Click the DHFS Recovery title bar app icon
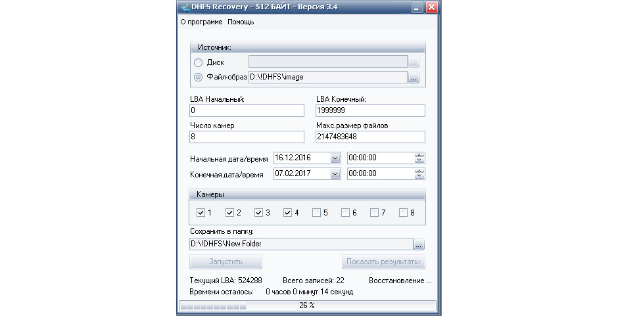 click(185, 8)
